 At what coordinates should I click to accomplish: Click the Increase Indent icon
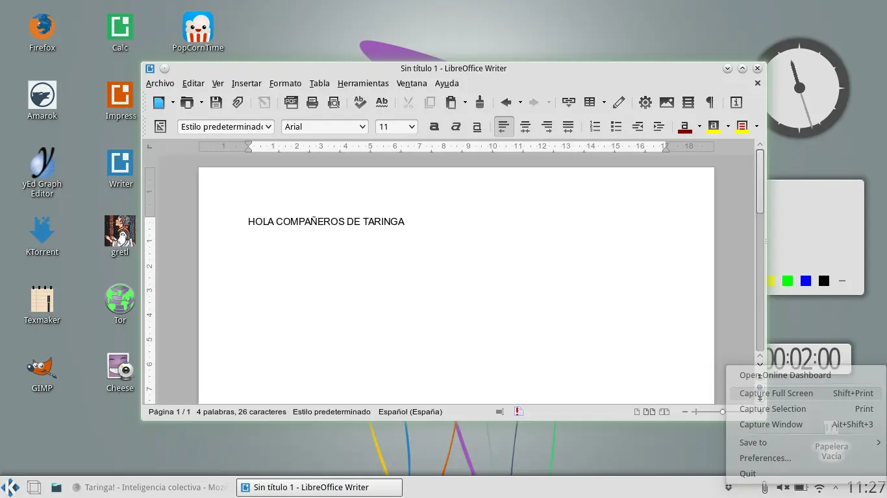(659, 126)
